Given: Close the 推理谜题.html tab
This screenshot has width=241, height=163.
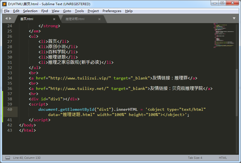Looking at the screenshot, I should [99, 19].
